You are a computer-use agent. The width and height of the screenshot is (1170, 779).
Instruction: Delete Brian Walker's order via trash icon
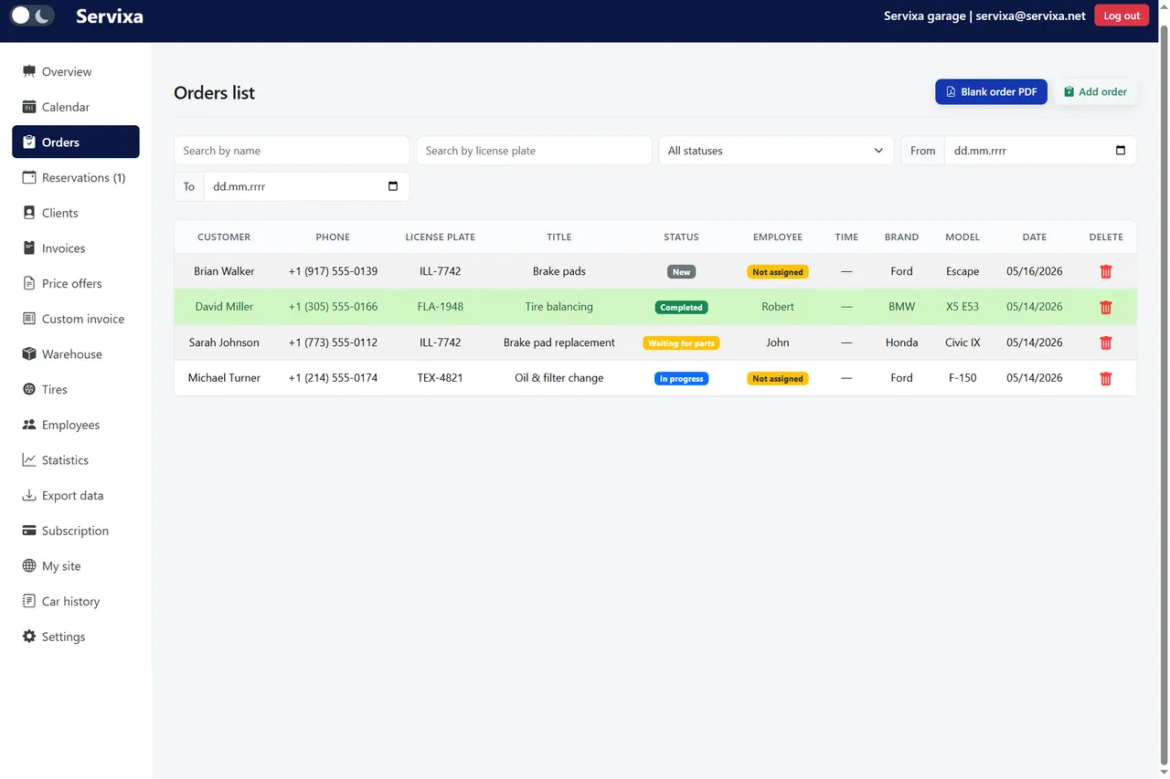click(1106, 271)
